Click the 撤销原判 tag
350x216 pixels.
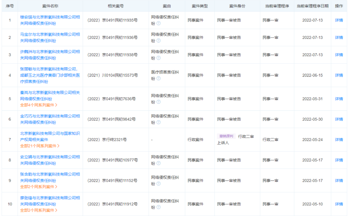click(226, 136)
